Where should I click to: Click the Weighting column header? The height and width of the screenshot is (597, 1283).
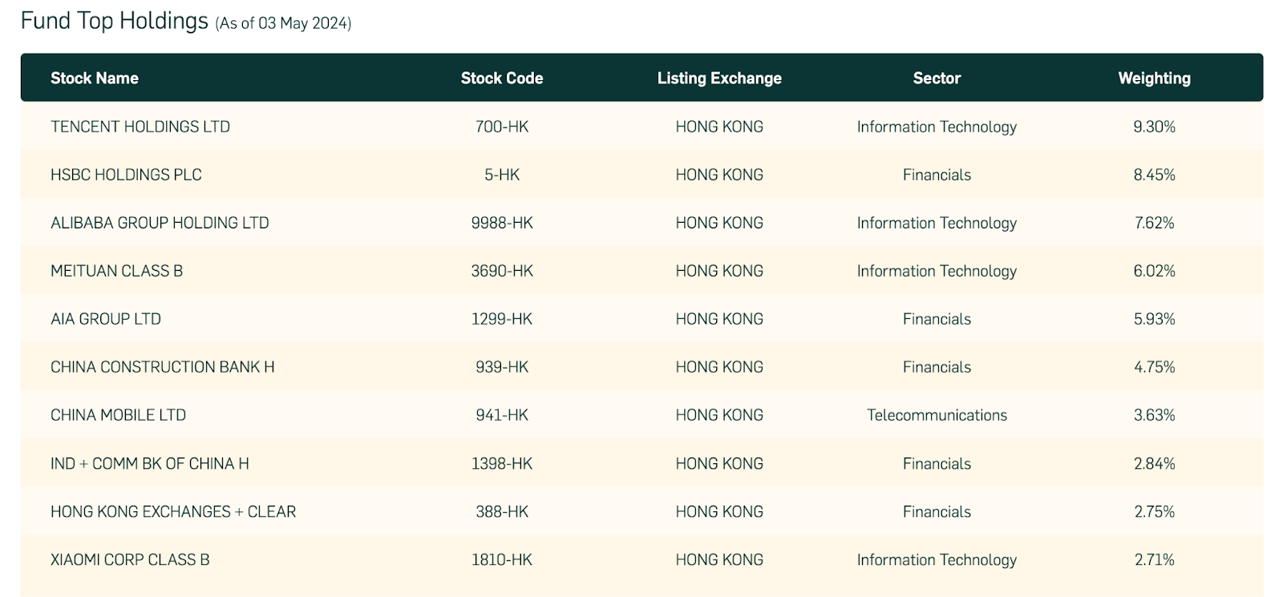1155,79
